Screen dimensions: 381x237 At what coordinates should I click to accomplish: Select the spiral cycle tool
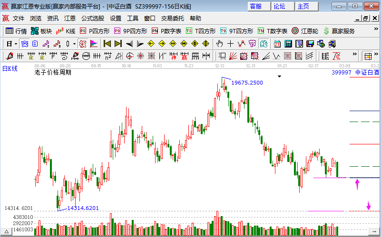coord(64,56)
